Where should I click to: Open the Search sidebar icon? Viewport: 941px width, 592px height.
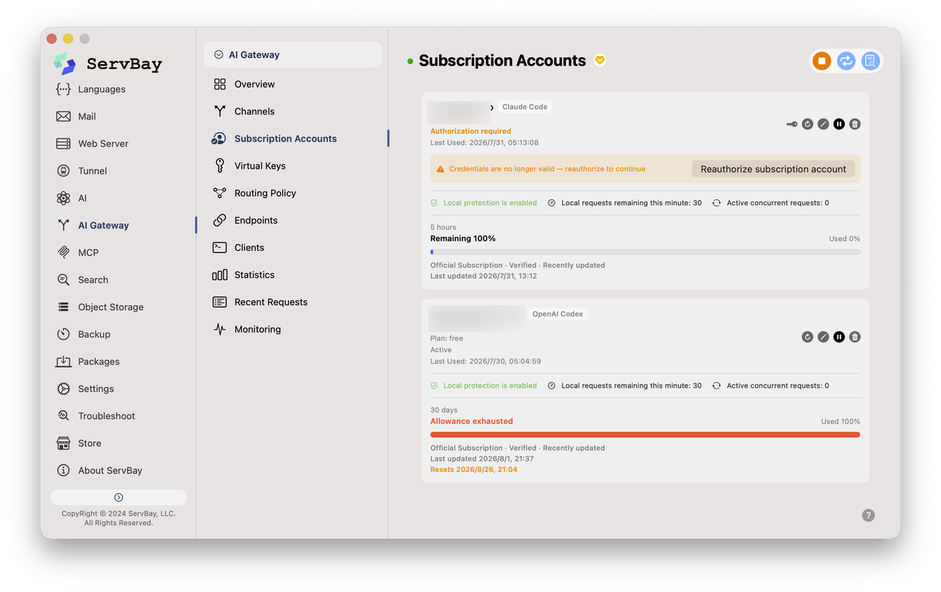coord(64,279)
